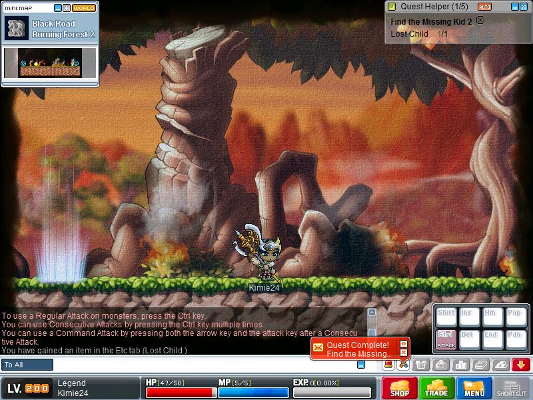
Task: Remove Find the Missing Kid 2 from helper
Action: pos(480,21)
